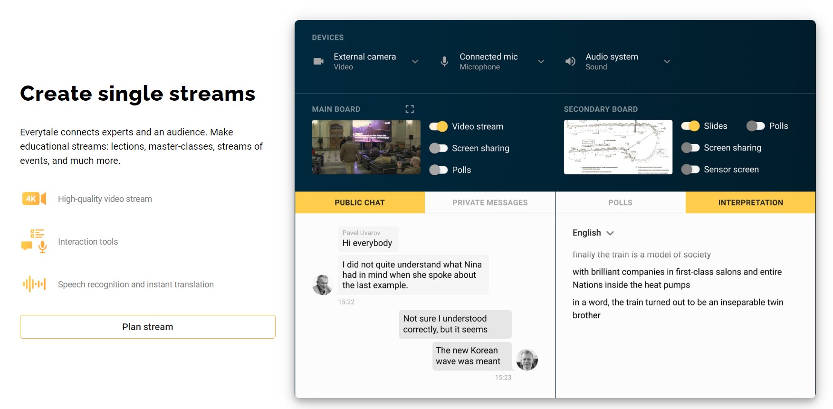Expand the Connected mic dropdown chevron

541,62
